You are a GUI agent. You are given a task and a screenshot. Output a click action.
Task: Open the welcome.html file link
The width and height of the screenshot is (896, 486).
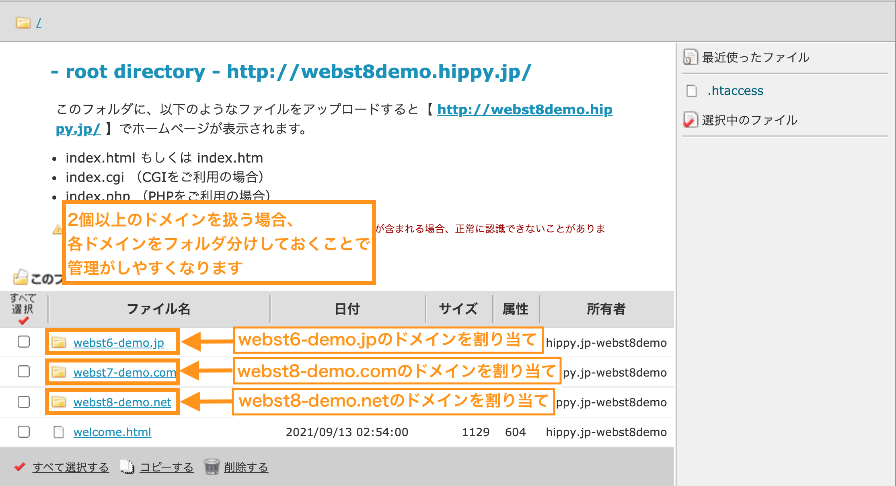pos(112,432)
